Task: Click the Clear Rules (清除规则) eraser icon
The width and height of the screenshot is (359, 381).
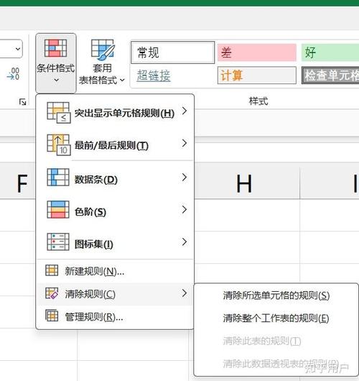Action: tap(52, 293)
